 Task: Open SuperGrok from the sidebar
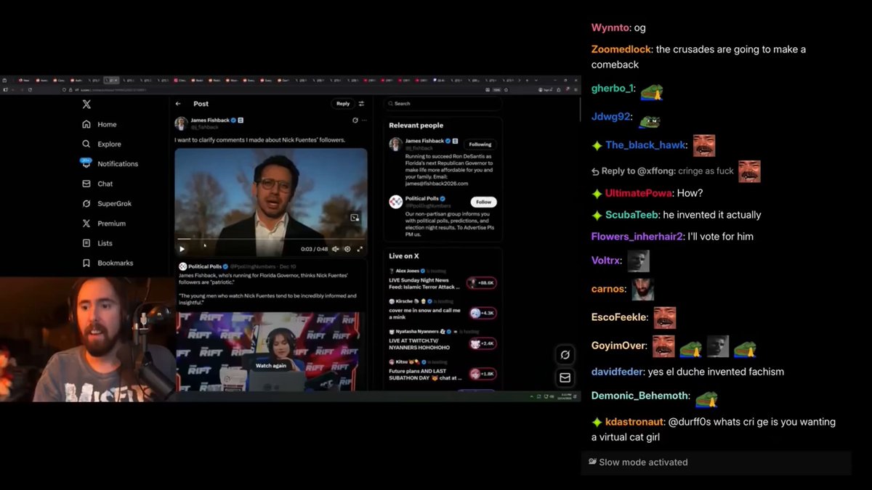tap(107, 203)
